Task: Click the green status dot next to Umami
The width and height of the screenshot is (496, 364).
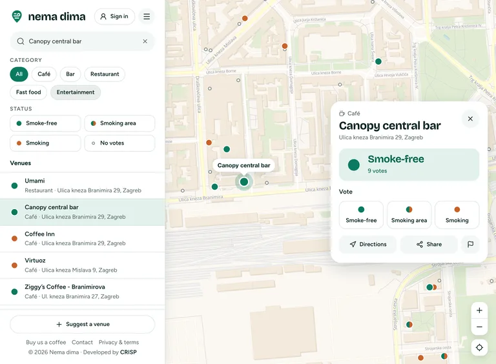Action: [x=14, y=185]
